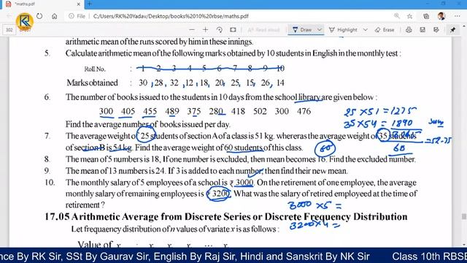Toggle fit to page view
467x263 pixels.
point(233,30)
